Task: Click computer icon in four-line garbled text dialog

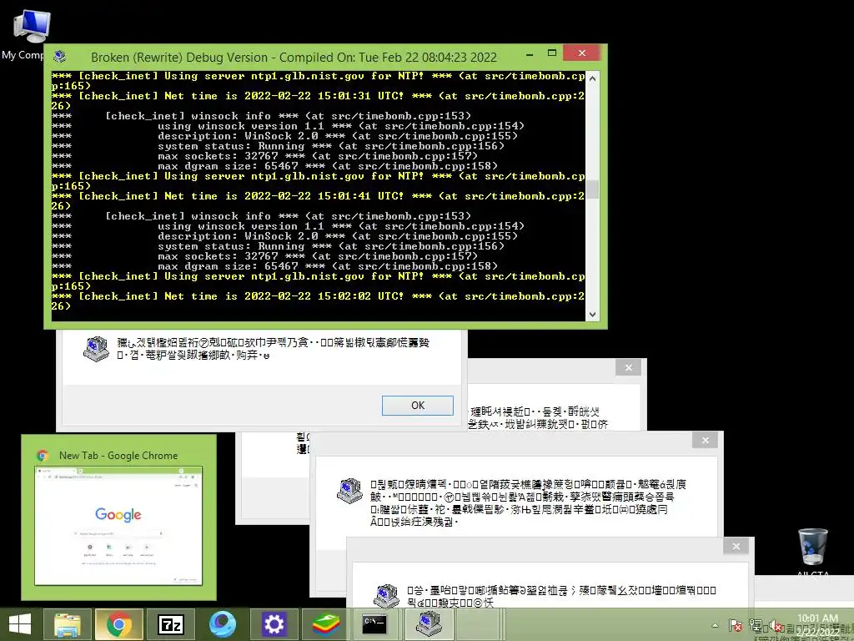Action: (349, 491)
